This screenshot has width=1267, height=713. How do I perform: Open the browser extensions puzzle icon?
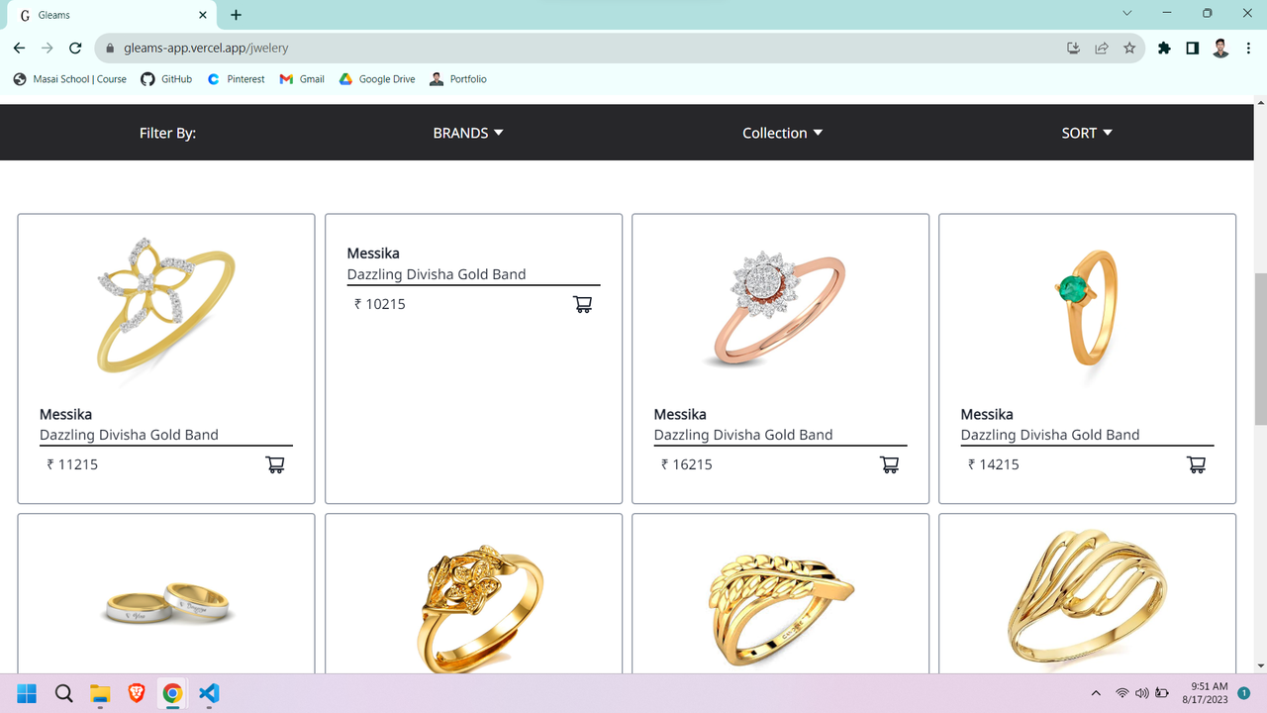pyautogui.click(x=1164, y=48)
